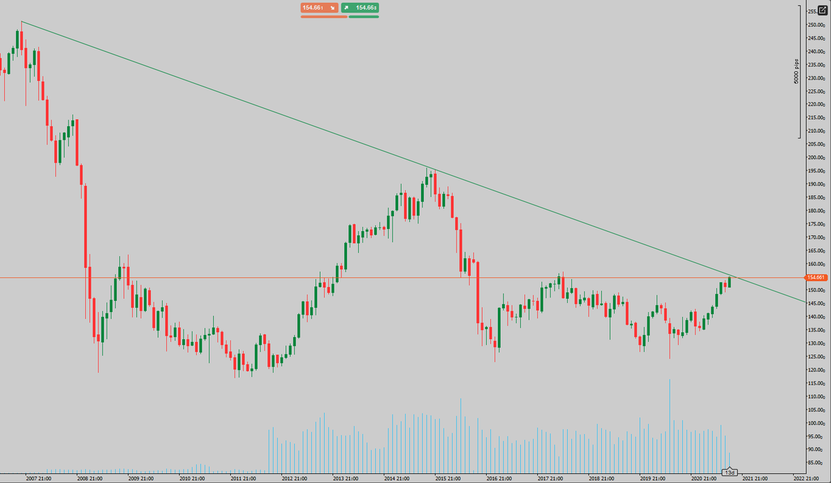Click the 105.00 price axis label

click(817, 410)
